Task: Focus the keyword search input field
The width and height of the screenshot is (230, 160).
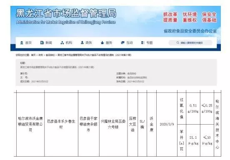Action: [x=190, y=42]
